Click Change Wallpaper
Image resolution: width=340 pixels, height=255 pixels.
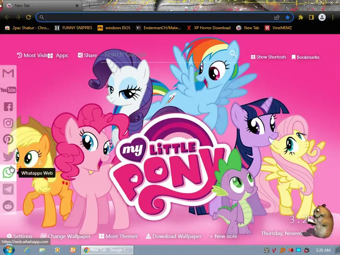point(65,236)
